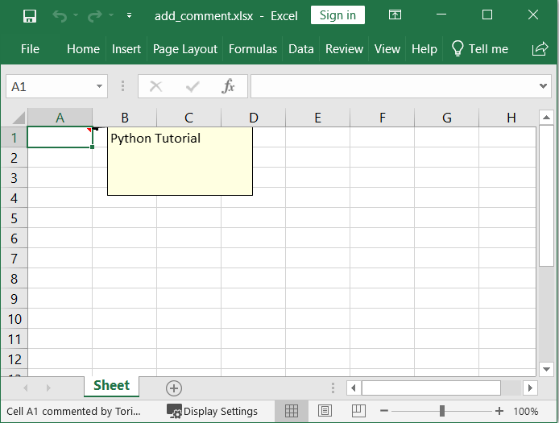The image size is (559, 423).
Task: Click the zoom slider handle
Action: [442, 411]
